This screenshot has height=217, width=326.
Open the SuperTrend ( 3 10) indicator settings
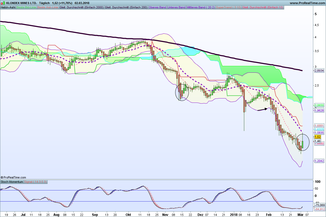[x=228, y=7]
